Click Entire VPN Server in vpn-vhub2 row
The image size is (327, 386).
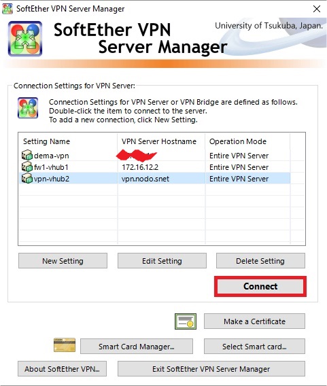[239, 179]
